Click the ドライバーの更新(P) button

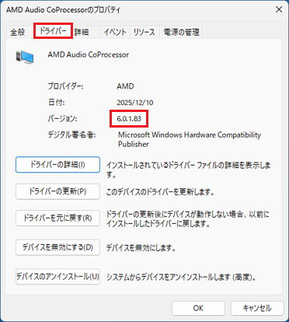pos(57,191)
